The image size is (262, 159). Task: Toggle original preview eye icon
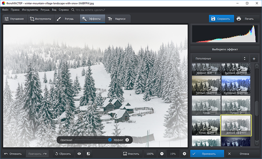click(x=79, y=153)
